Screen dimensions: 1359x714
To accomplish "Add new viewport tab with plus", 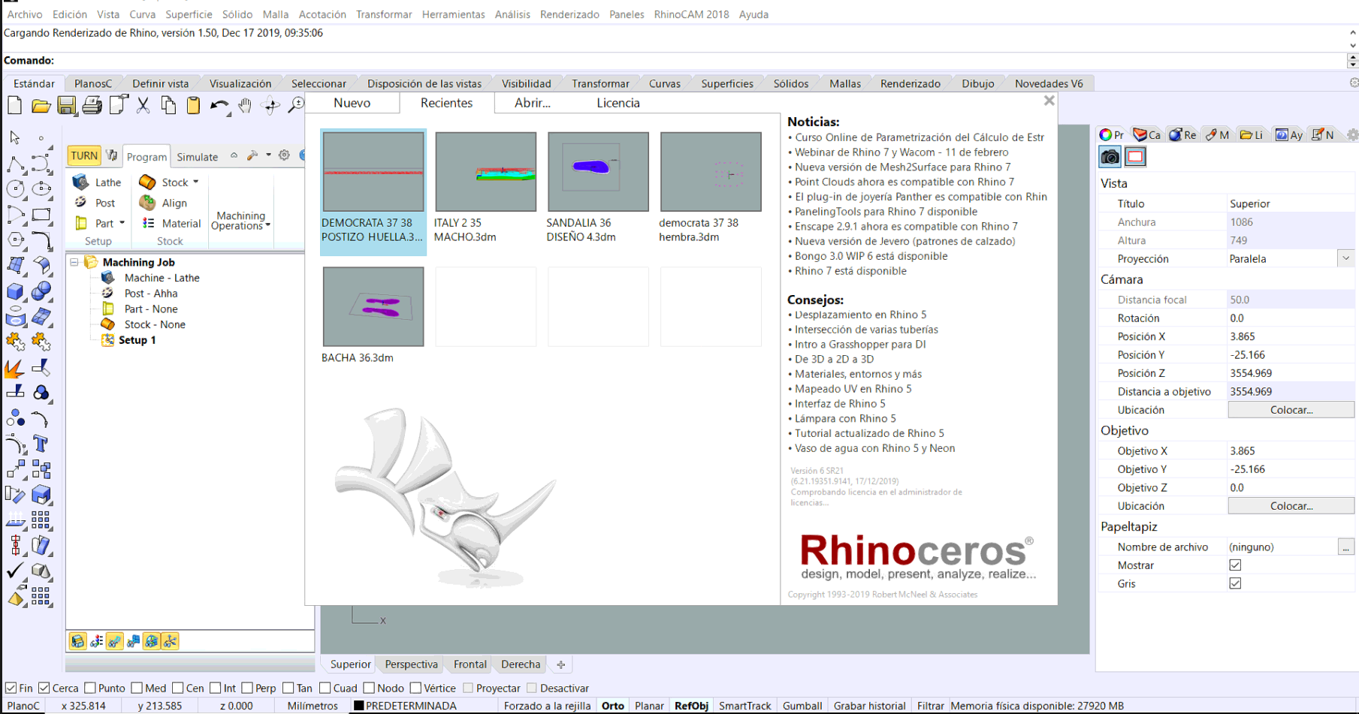I will pos(560,664).
